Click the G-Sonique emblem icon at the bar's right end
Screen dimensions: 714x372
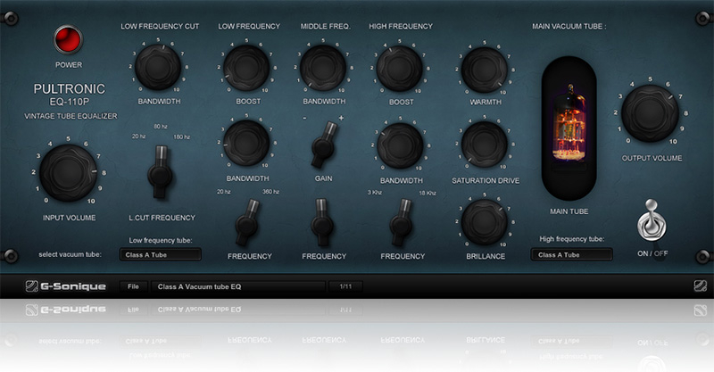tap(700, 286)
